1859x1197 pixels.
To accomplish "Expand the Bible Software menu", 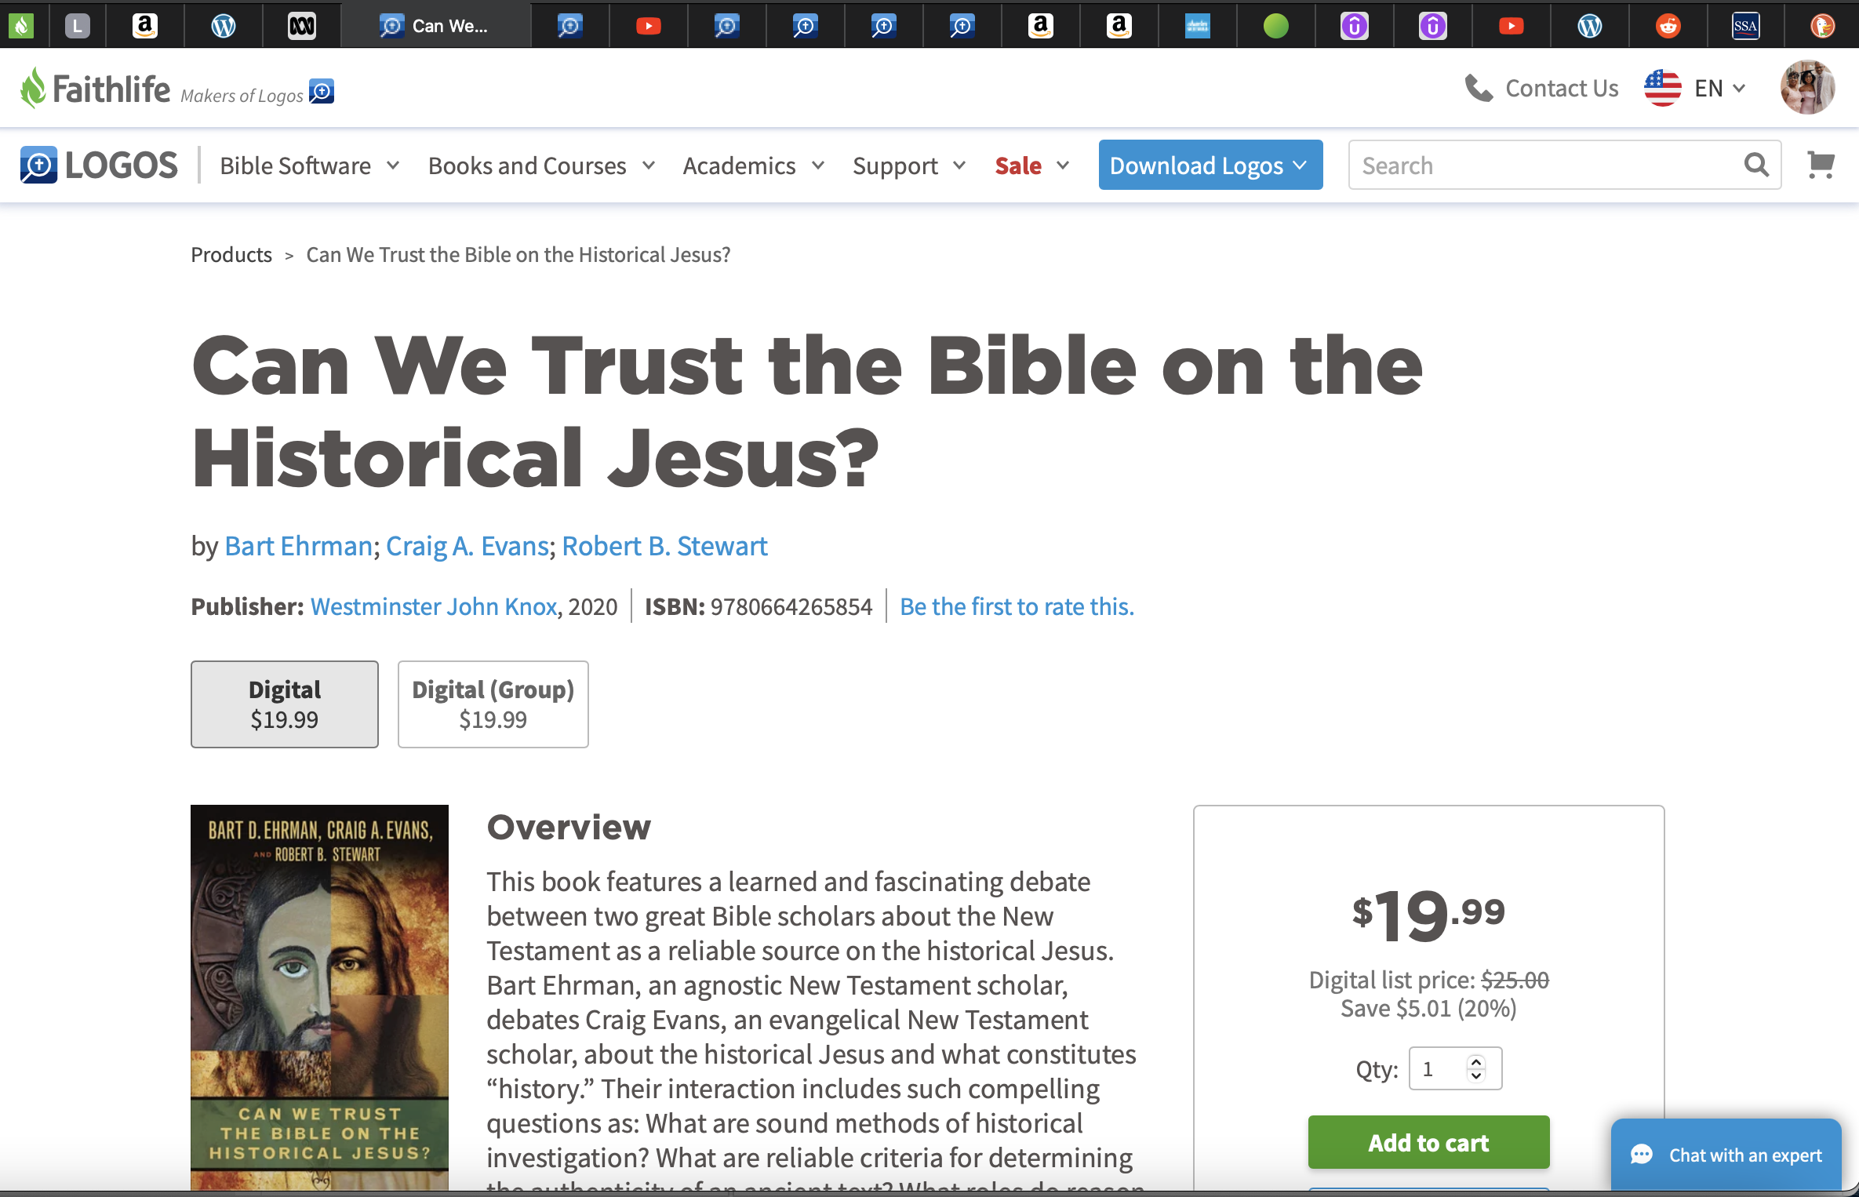I will pos(310,166).
